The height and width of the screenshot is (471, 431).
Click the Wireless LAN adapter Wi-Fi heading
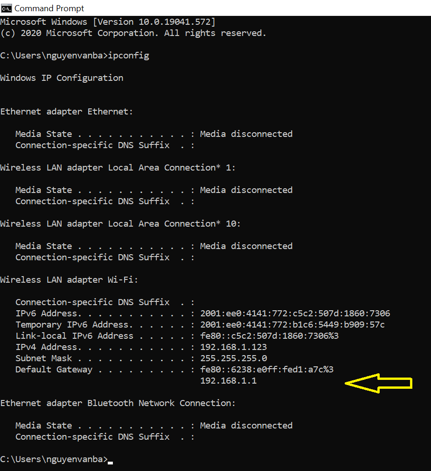click(69, 280)
